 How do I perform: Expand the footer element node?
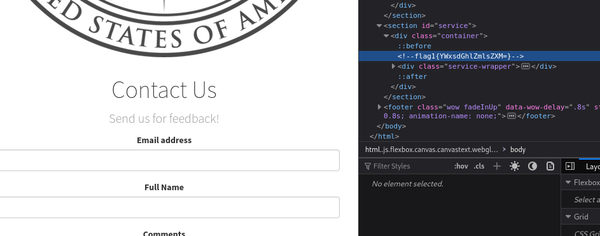379,107
